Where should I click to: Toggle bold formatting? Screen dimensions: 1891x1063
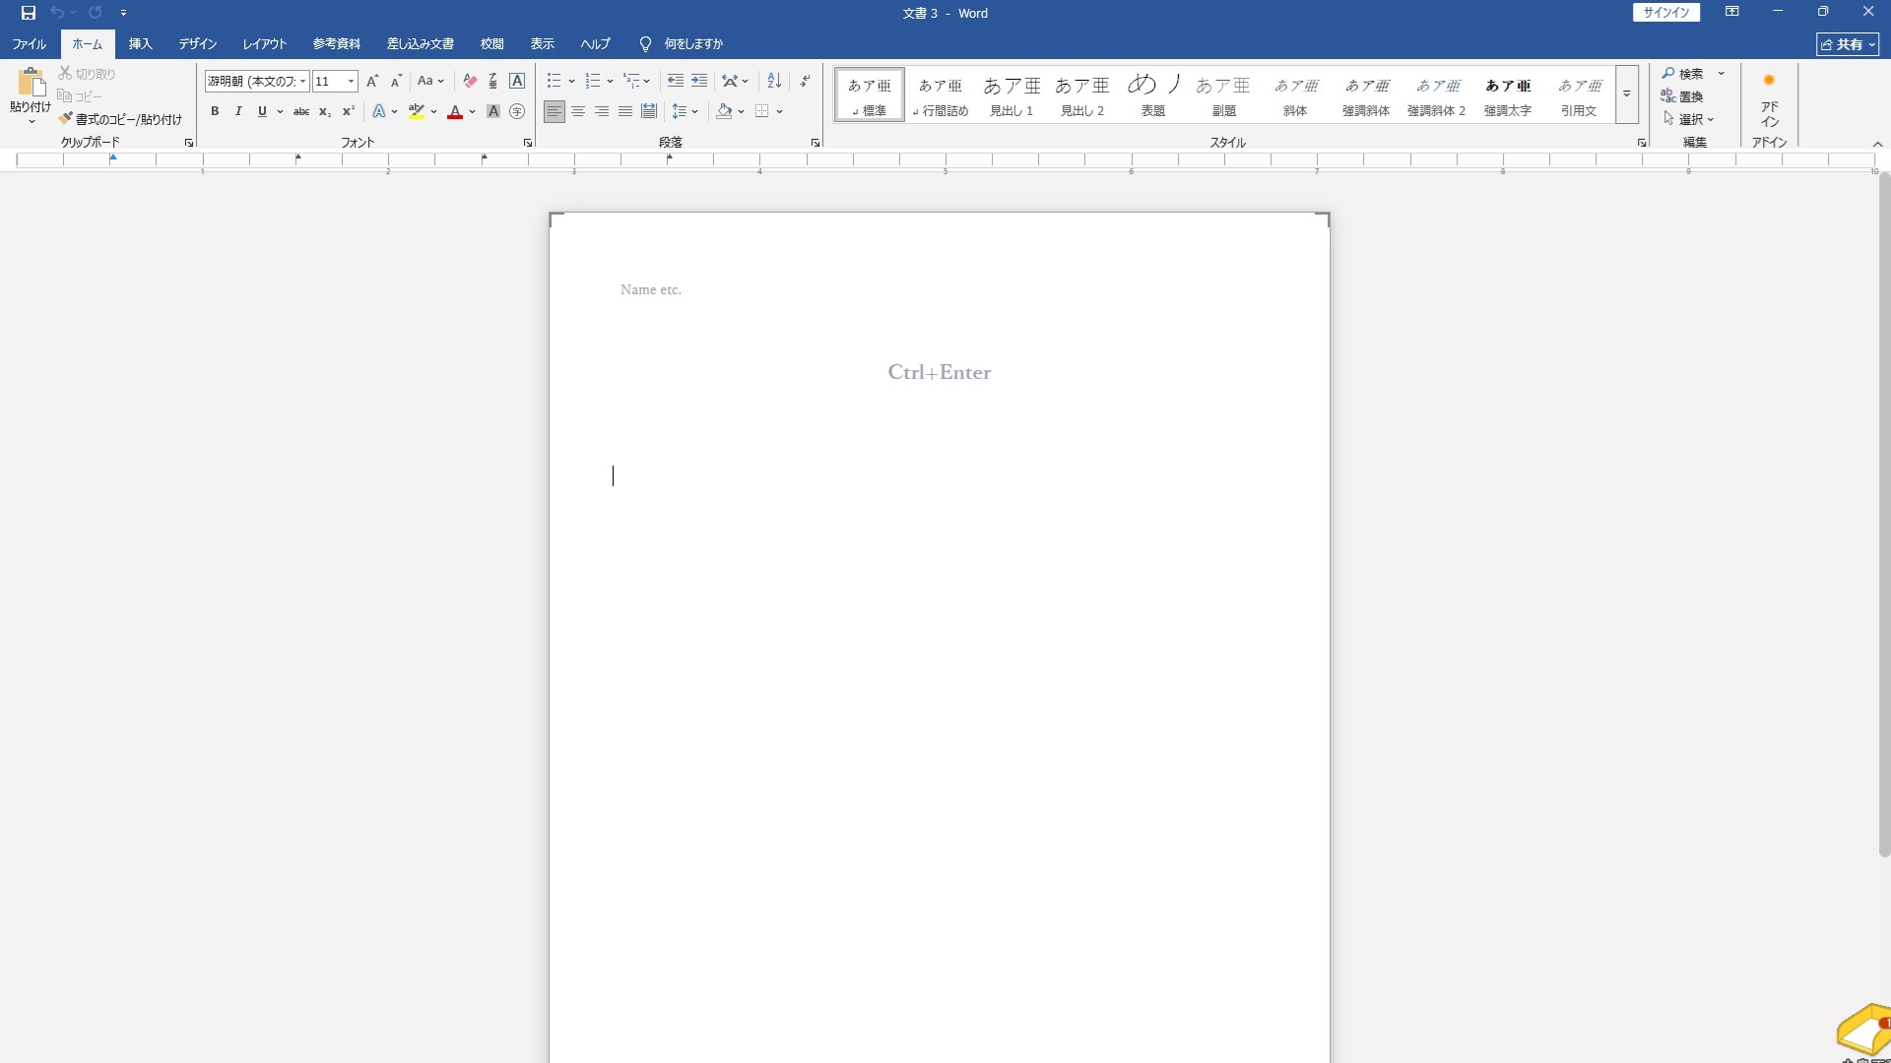tap(215, 112)
